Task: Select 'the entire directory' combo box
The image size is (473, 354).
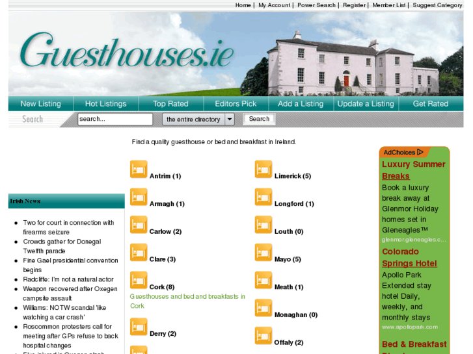Action: (x=198, y=120)
